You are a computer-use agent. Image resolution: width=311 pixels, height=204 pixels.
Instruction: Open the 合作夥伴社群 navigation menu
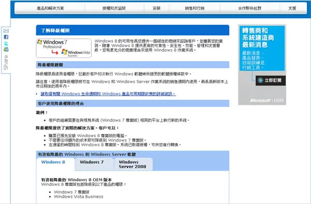click(x=250, y=8)
